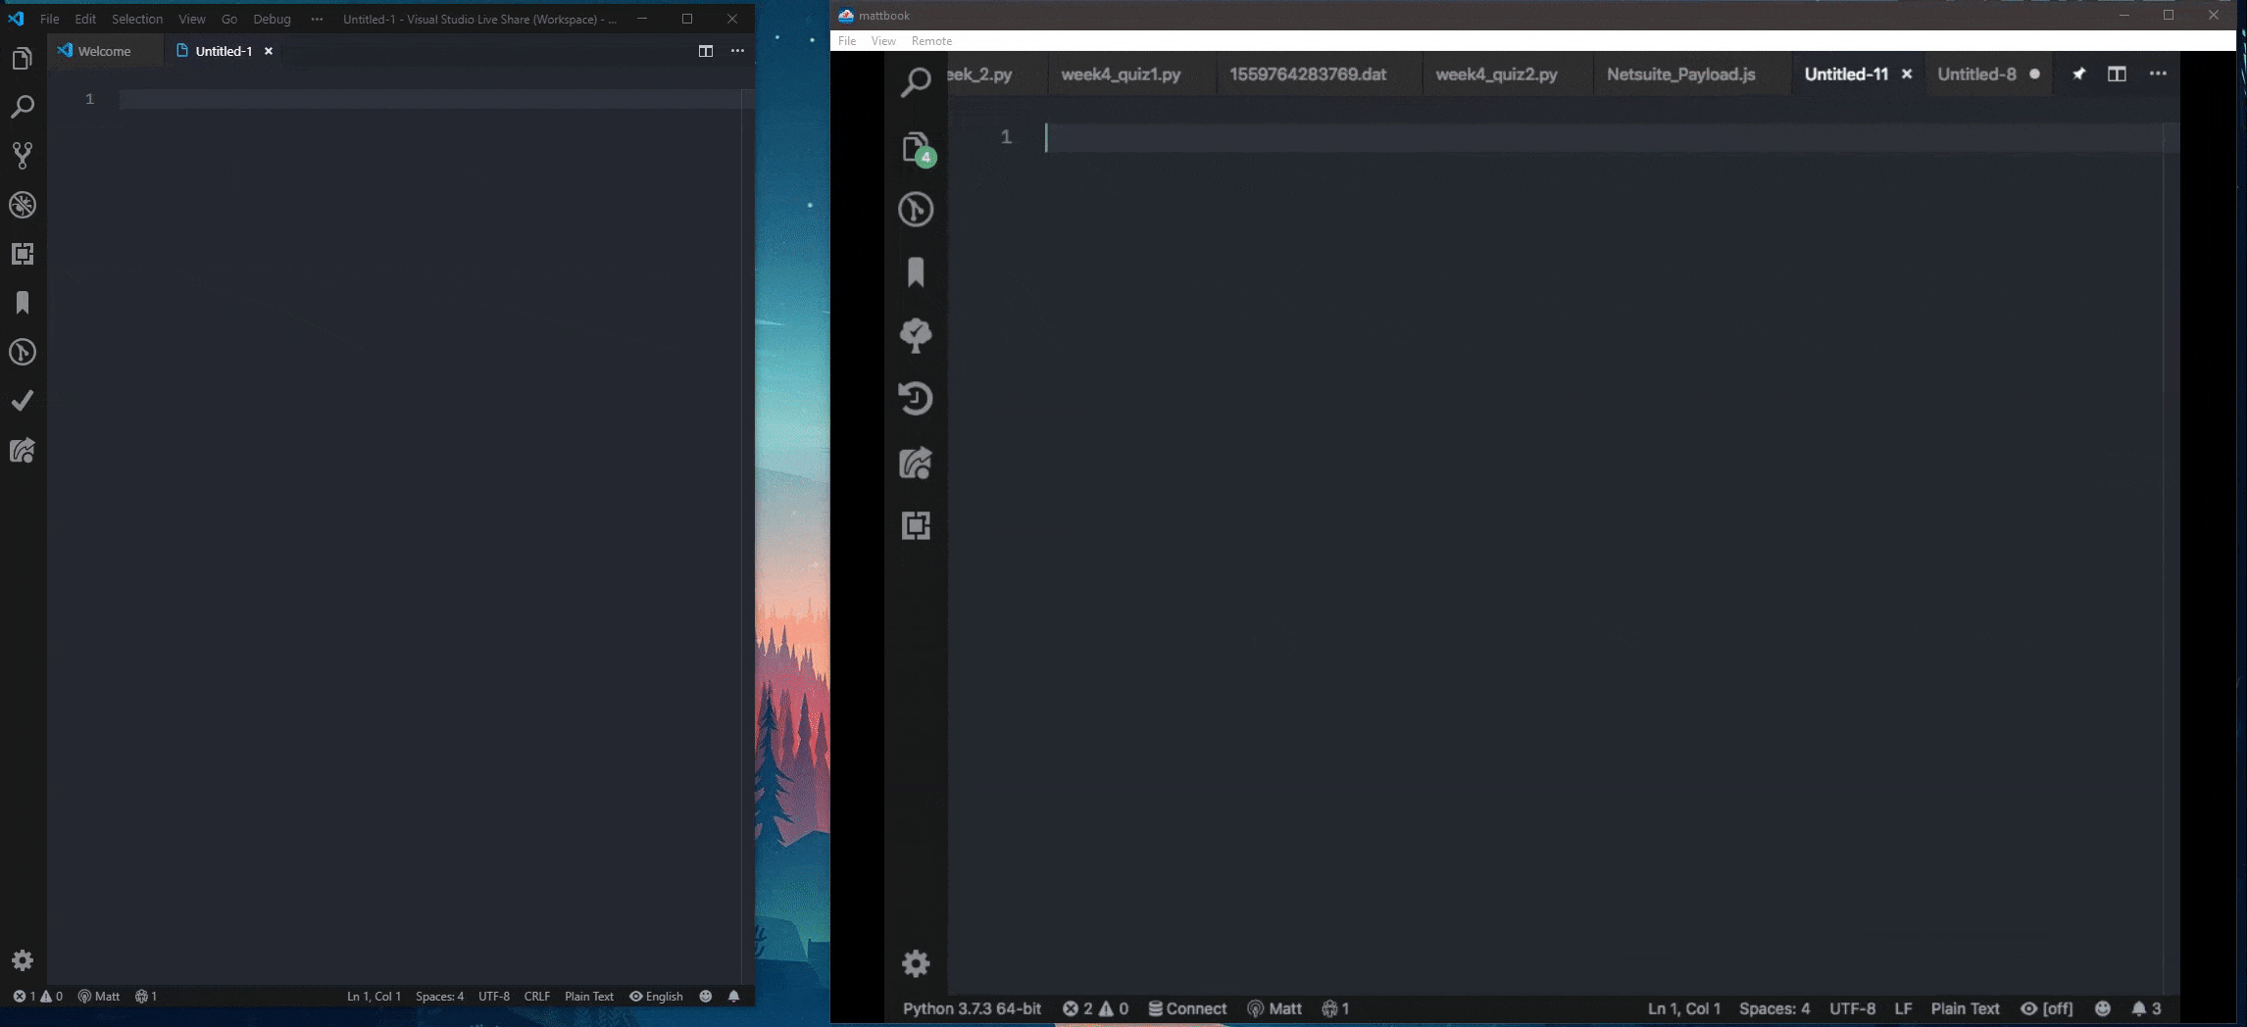Open local history clock icon in mattbook
Image resolution: width=2247 pixels, height=1027 pixels.
(916, 398)
